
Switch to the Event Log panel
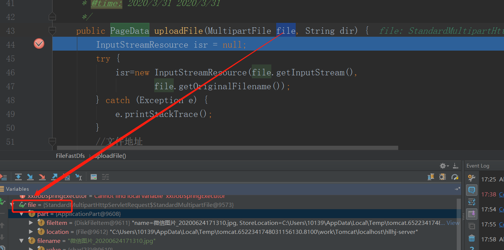tap(478, 165)
